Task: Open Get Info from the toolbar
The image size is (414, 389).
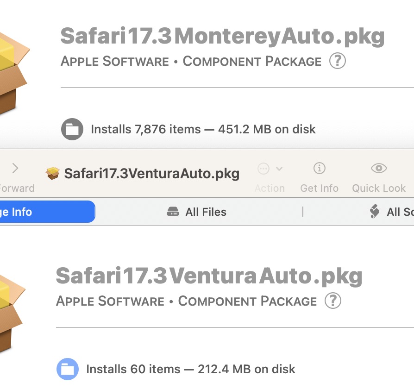Action: click(x=319, y=169)
